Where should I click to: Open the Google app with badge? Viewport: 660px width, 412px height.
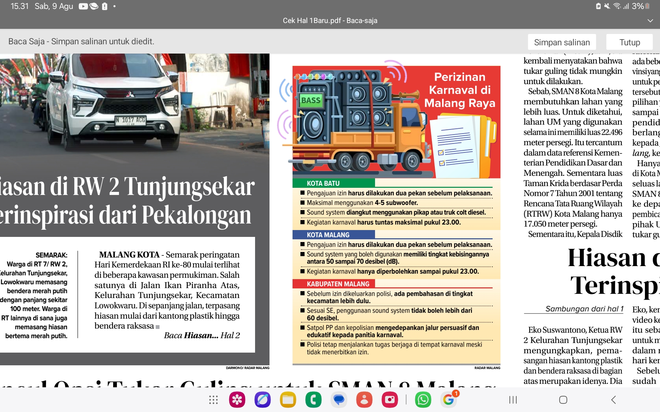(448, 400)
